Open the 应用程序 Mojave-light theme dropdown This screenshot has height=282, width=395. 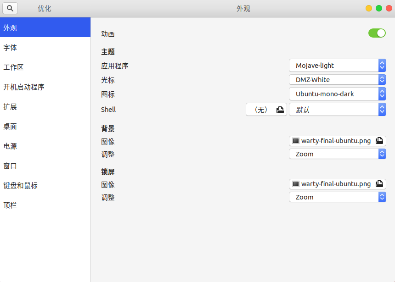click(337, 66)
